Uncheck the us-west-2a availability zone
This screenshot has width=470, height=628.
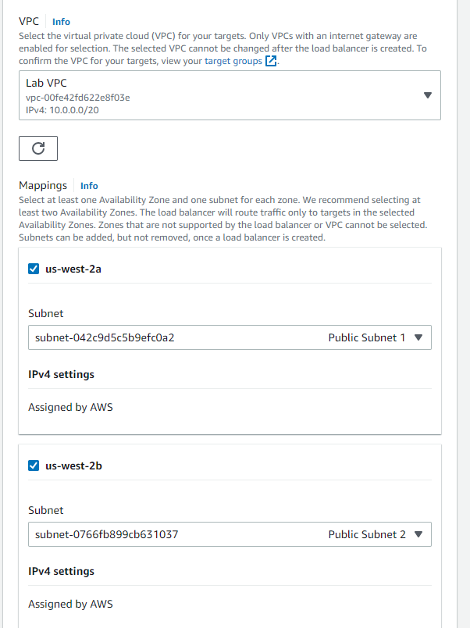pyautogui.click(x=34, y=269)
